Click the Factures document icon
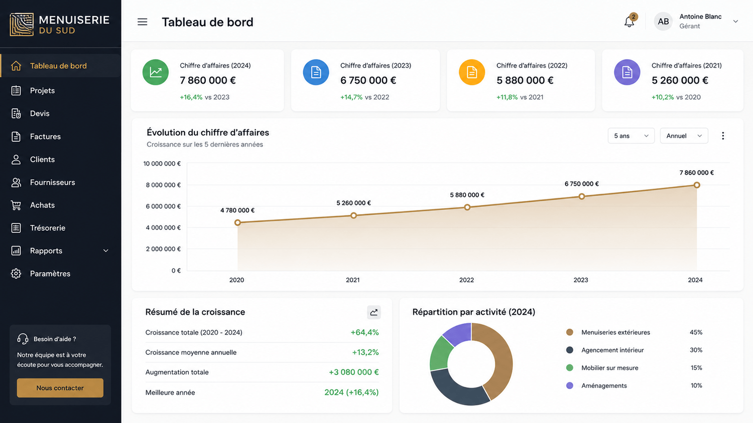 (x=16, y=136)
